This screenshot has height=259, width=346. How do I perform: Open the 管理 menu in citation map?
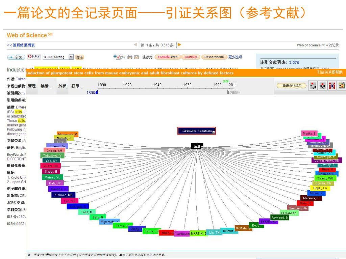32,86
